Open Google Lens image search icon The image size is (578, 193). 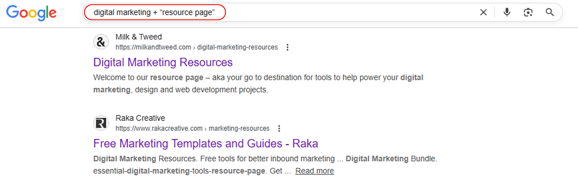(x=528, y=12)
